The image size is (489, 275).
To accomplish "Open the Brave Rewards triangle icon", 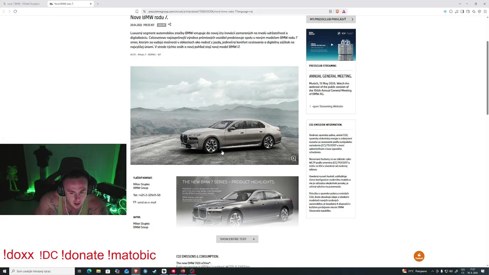I will click(x=344, y=11).
